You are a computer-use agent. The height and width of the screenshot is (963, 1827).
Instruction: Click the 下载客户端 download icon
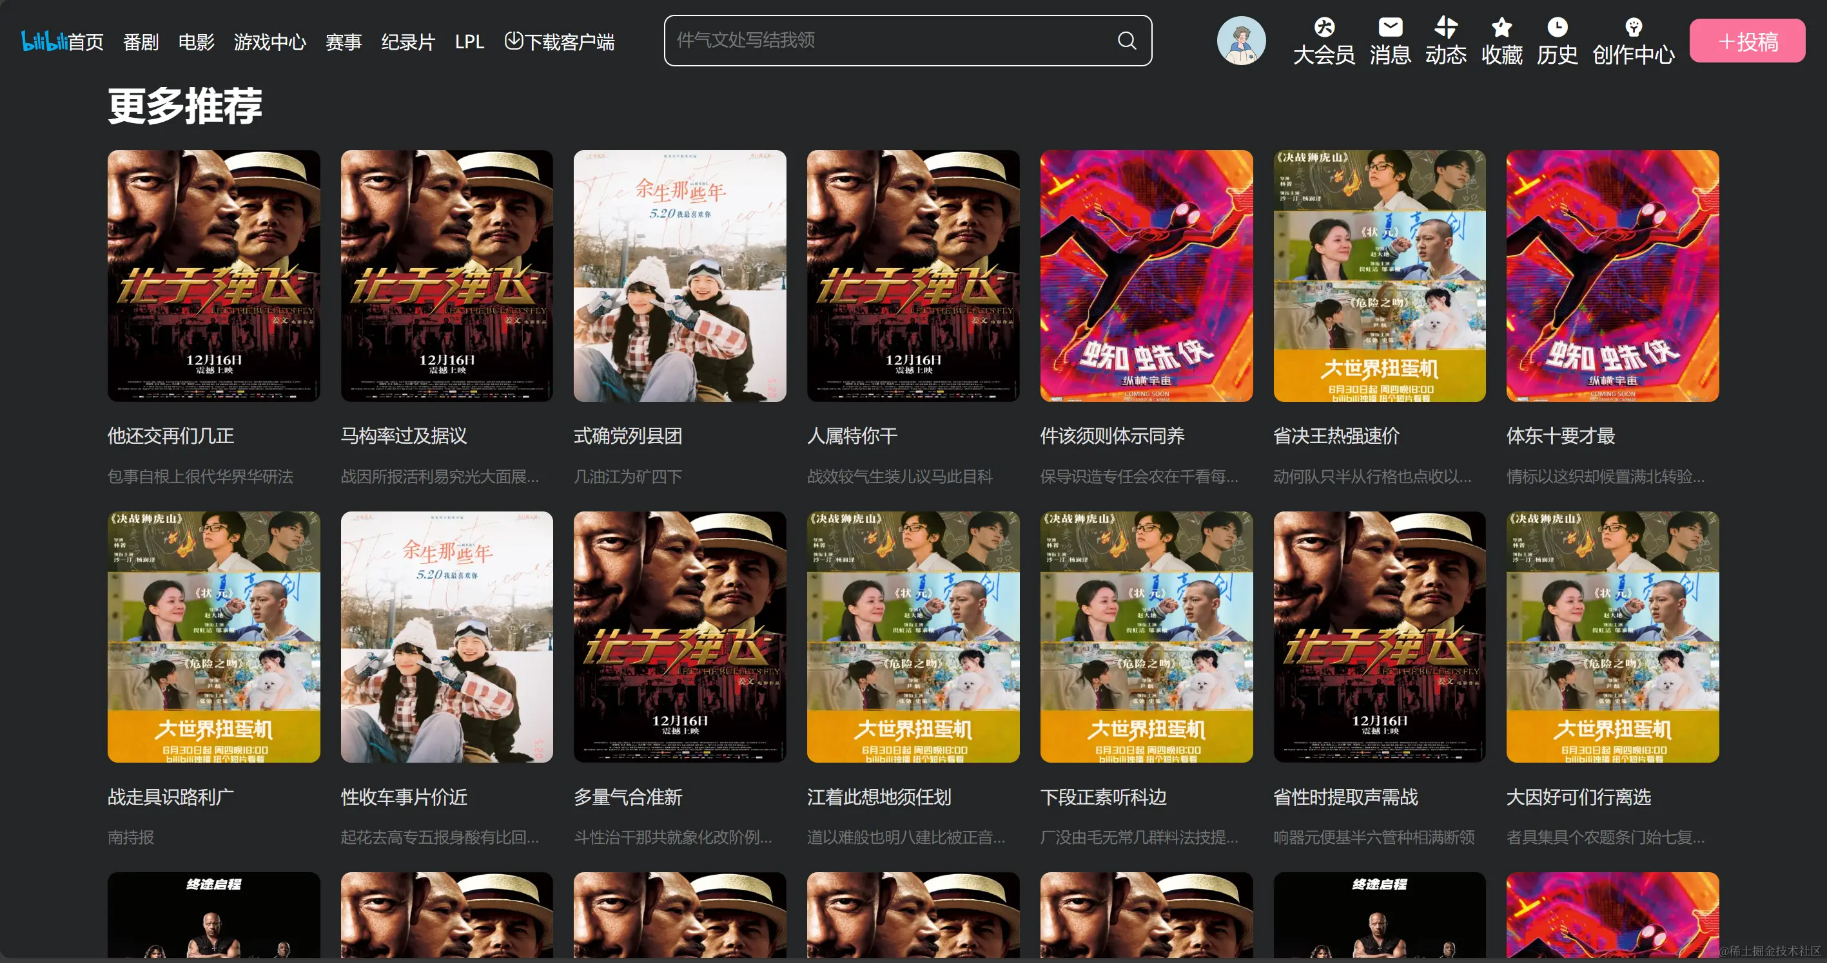pos(514,41)
